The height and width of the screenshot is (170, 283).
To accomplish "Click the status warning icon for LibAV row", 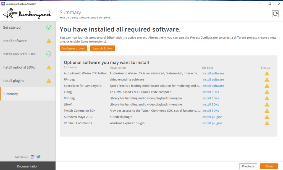I will (x=267, y=104).
